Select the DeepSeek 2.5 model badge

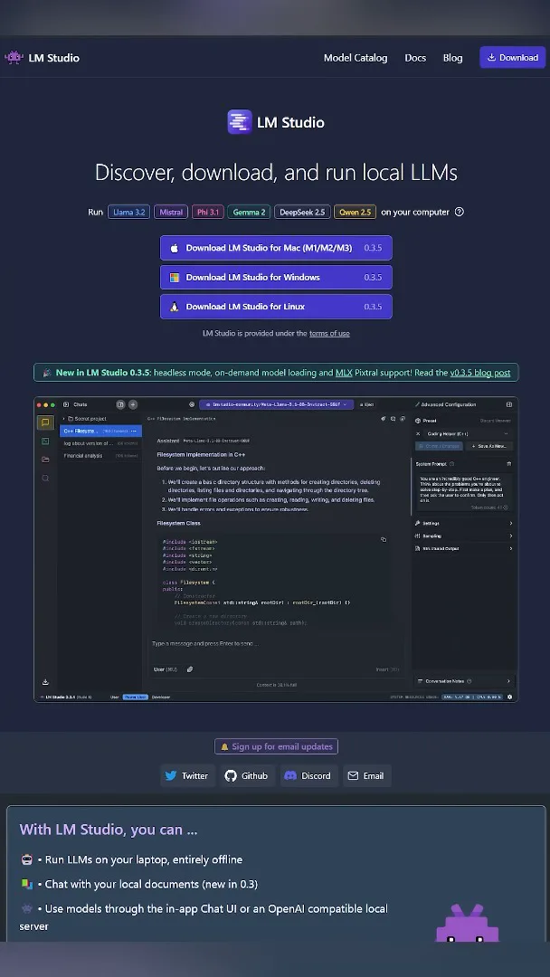pyautogui.click(x=302, y=212)
